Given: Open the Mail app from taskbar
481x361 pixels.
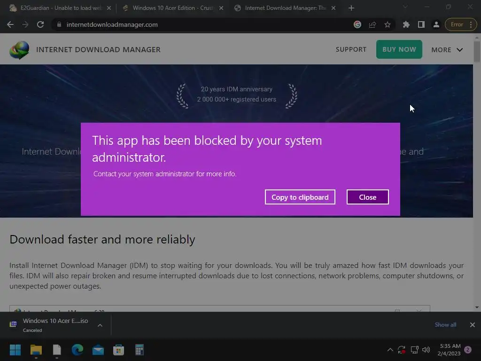Looking at the screenshot, I should point(98,350).
